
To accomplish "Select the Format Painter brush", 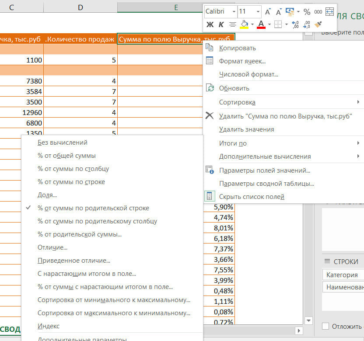I will [x=318, y=24].
